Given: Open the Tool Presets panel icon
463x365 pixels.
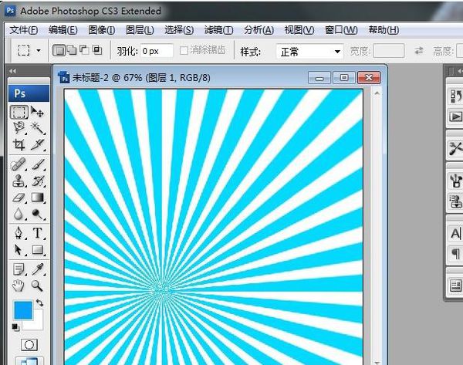Looking at the screenshot, I should pyautogui.click(x=455, y=148).
